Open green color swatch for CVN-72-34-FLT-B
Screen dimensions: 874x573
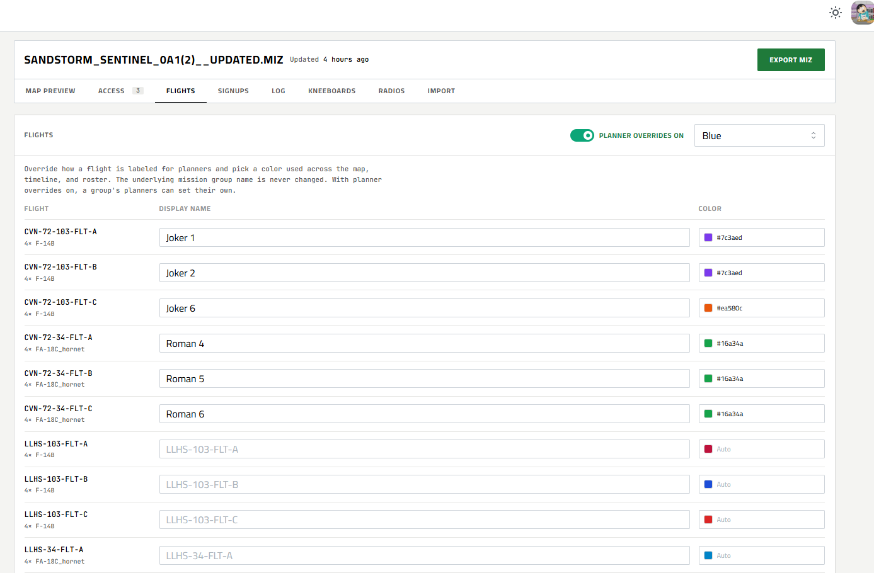tap(708, 378)
